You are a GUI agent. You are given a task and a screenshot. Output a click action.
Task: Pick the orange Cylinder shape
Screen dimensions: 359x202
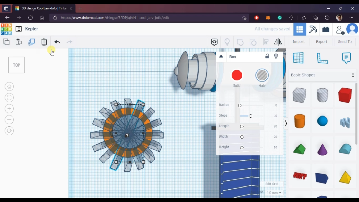pos(299,121)
